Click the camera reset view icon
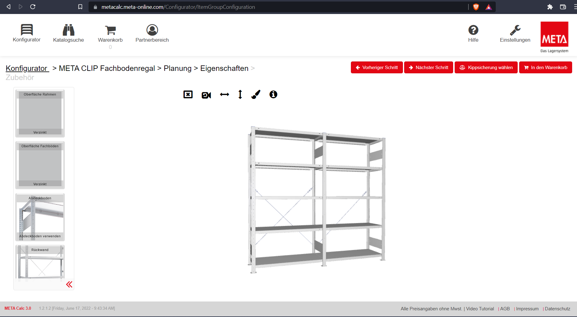The width and height of the screenshot is (577, 317). [x=206, y=95]
